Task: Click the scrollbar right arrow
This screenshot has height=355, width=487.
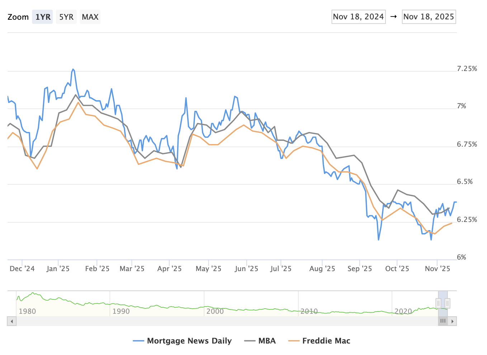Action: click(x=453, y=321)
